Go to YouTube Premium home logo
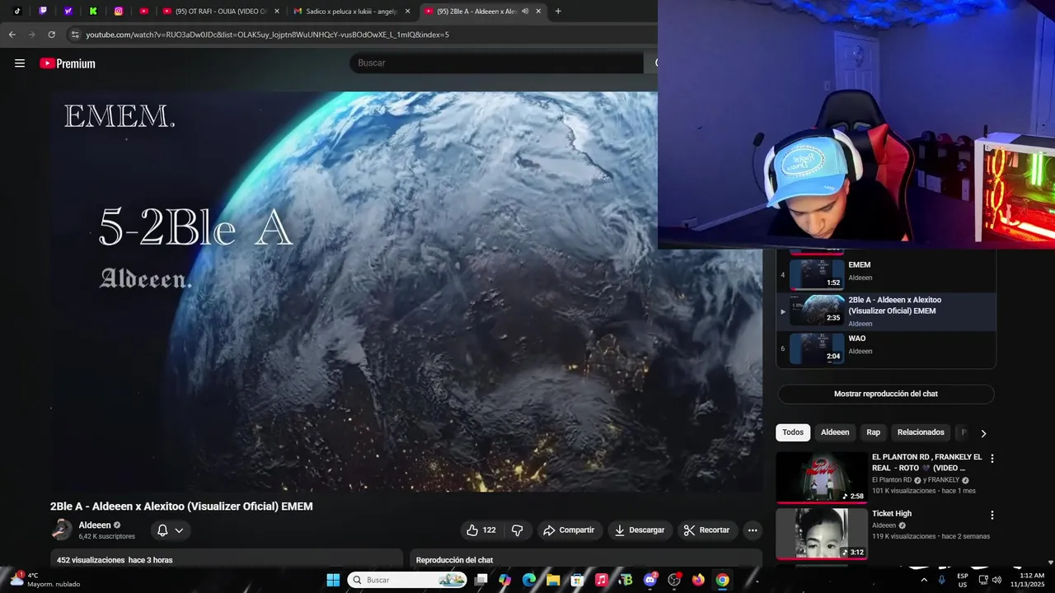The width and height of the screenshot is (1055, 593). [68, 63]
